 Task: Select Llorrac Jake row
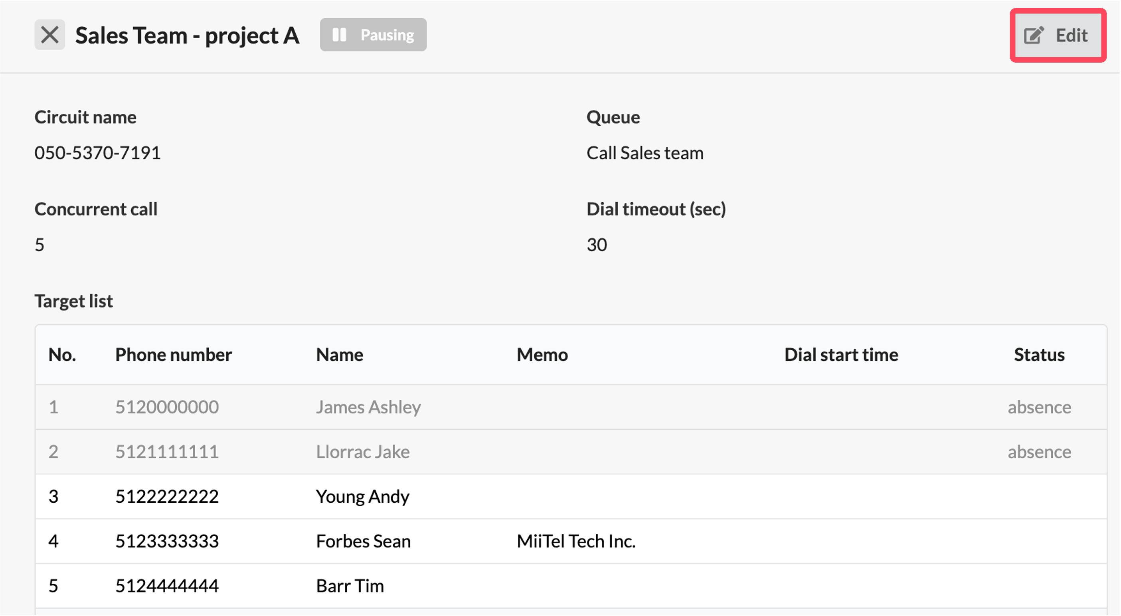click(x=571, y=452)
